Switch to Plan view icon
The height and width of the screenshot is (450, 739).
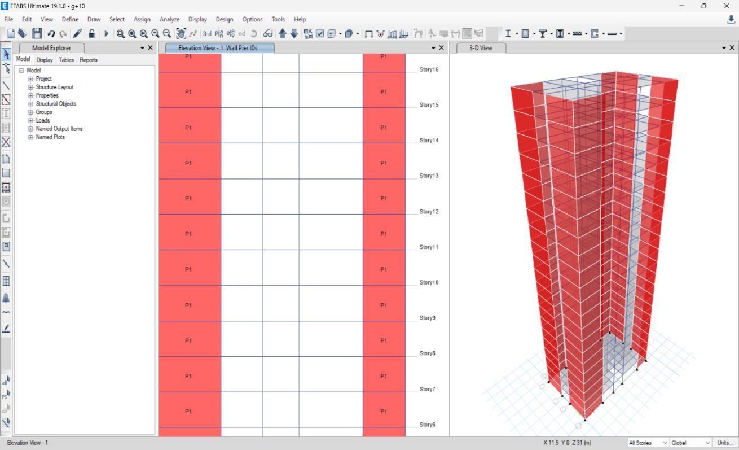tap(219, 34)
